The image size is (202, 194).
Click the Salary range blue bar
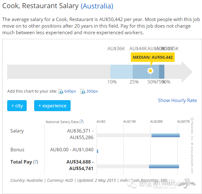[166, 135]
